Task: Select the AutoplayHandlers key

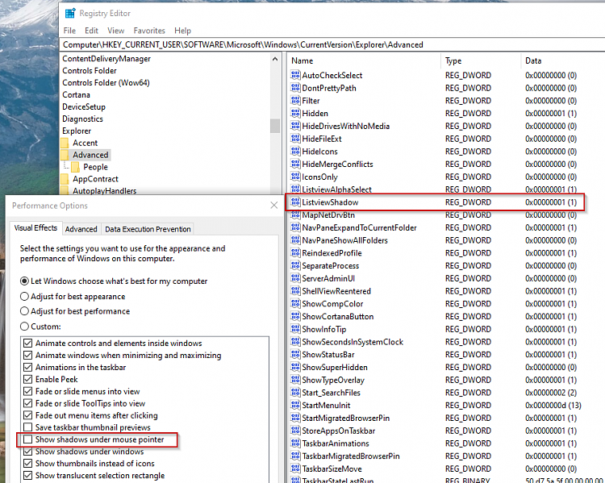Action: (x=105, y=190)
